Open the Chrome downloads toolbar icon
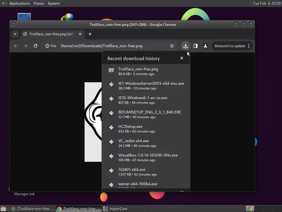This screenshot has height=212, width=282. 185,46
